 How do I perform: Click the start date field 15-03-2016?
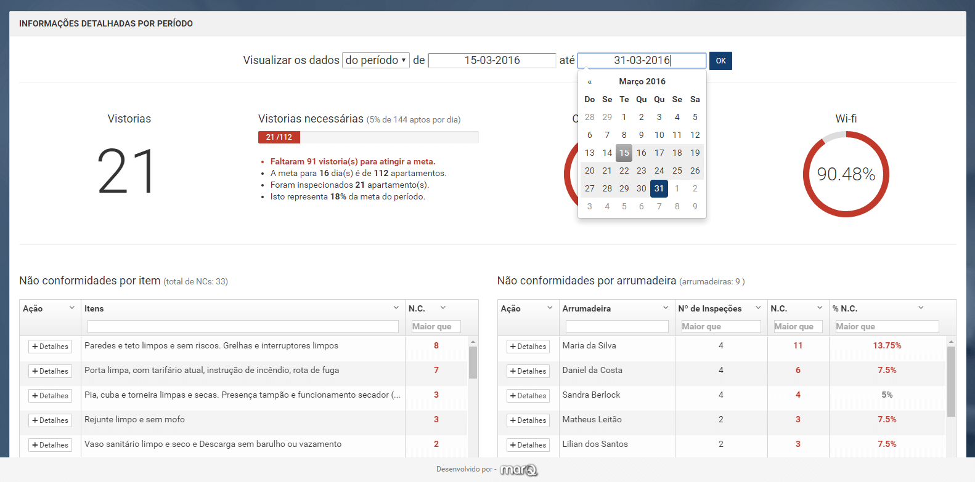[492, 60]
